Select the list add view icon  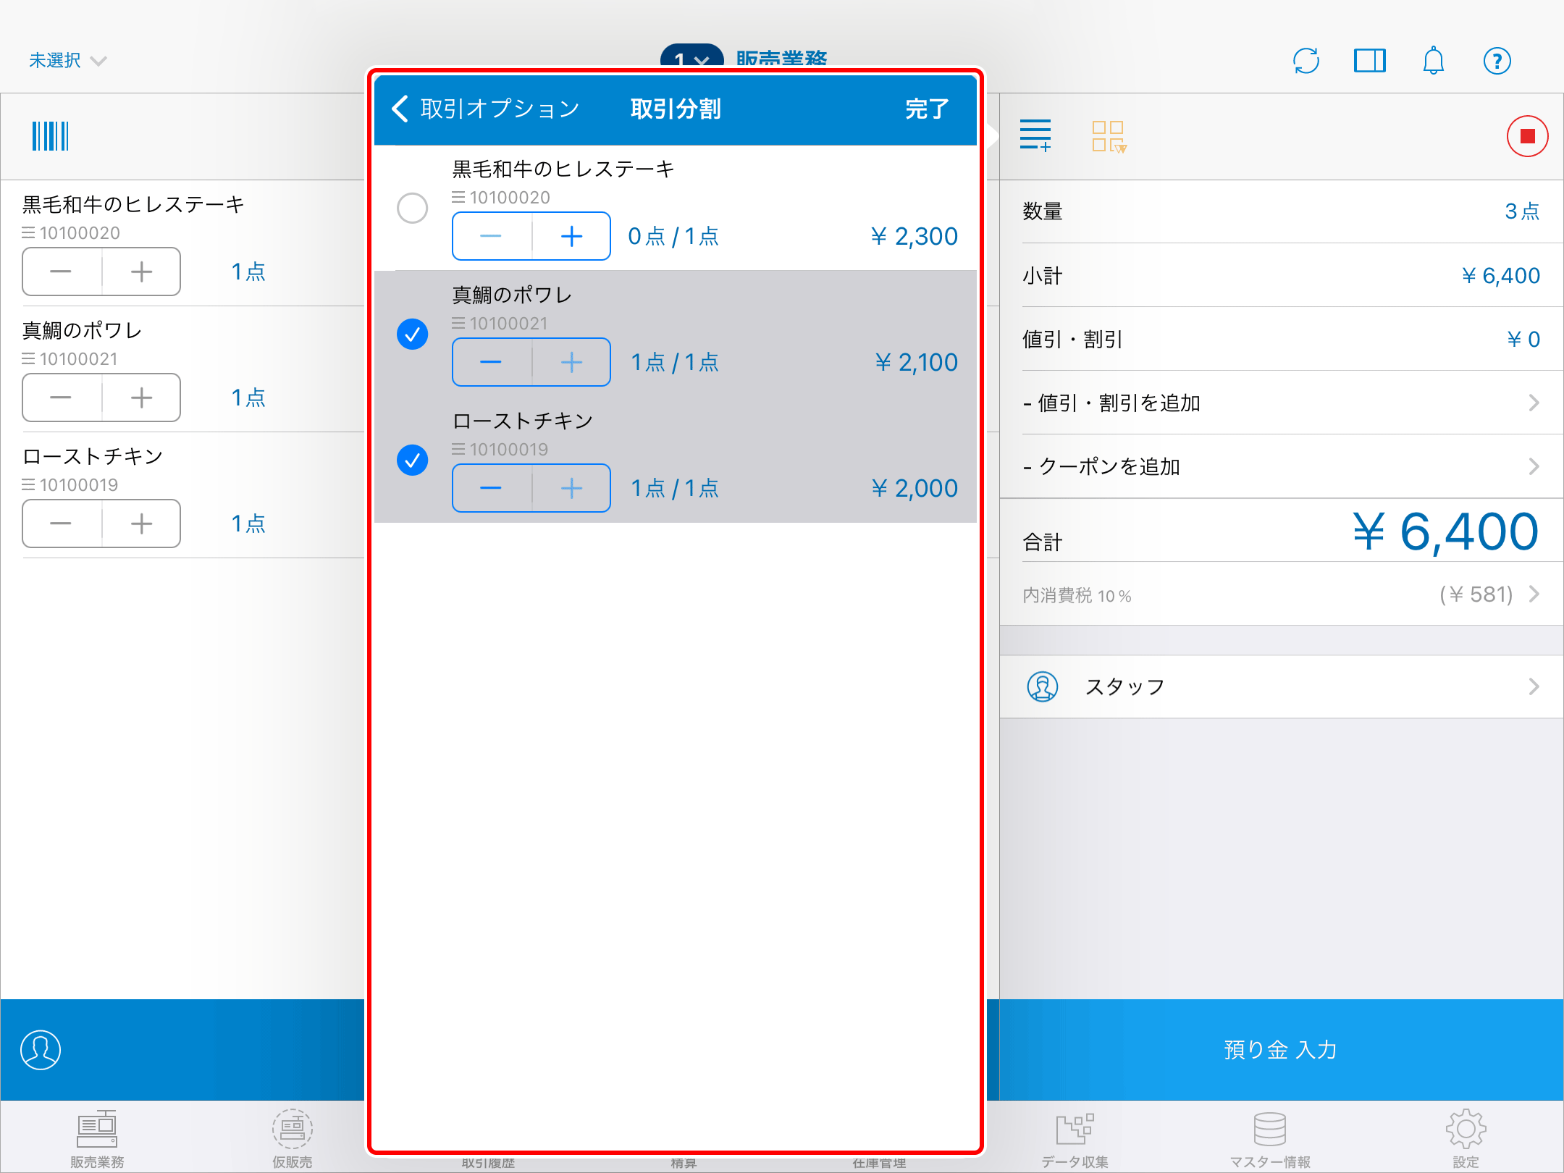pyautogui.click(x=1035, y=136)
